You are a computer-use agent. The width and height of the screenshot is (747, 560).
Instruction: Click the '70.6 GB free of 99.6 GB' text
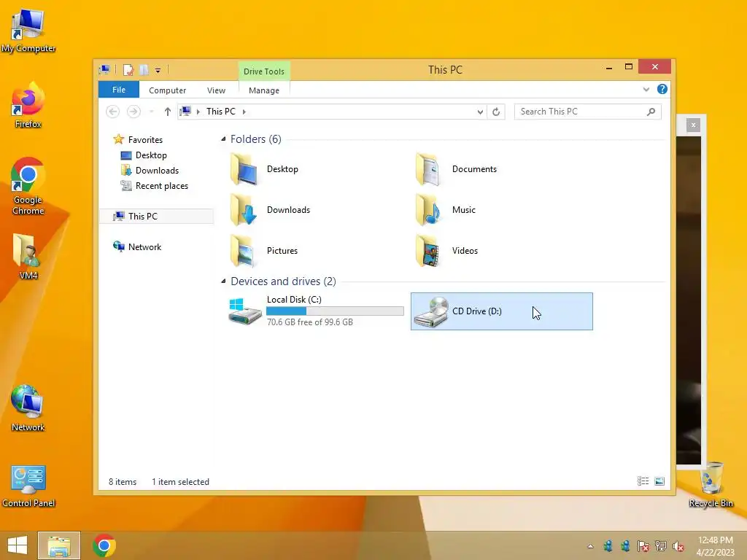point(309,322)
